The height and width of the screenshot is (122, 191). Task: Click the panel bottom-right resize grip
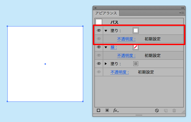point(183,111)
